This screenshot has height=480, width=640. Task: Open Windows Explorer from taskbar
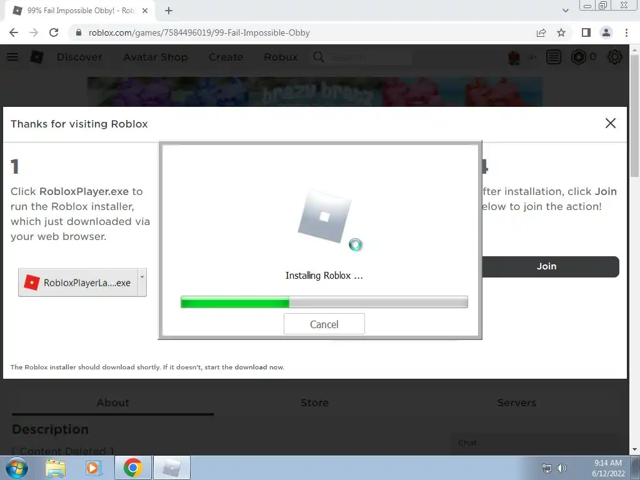pyautogui.click(x=56, y=467)
